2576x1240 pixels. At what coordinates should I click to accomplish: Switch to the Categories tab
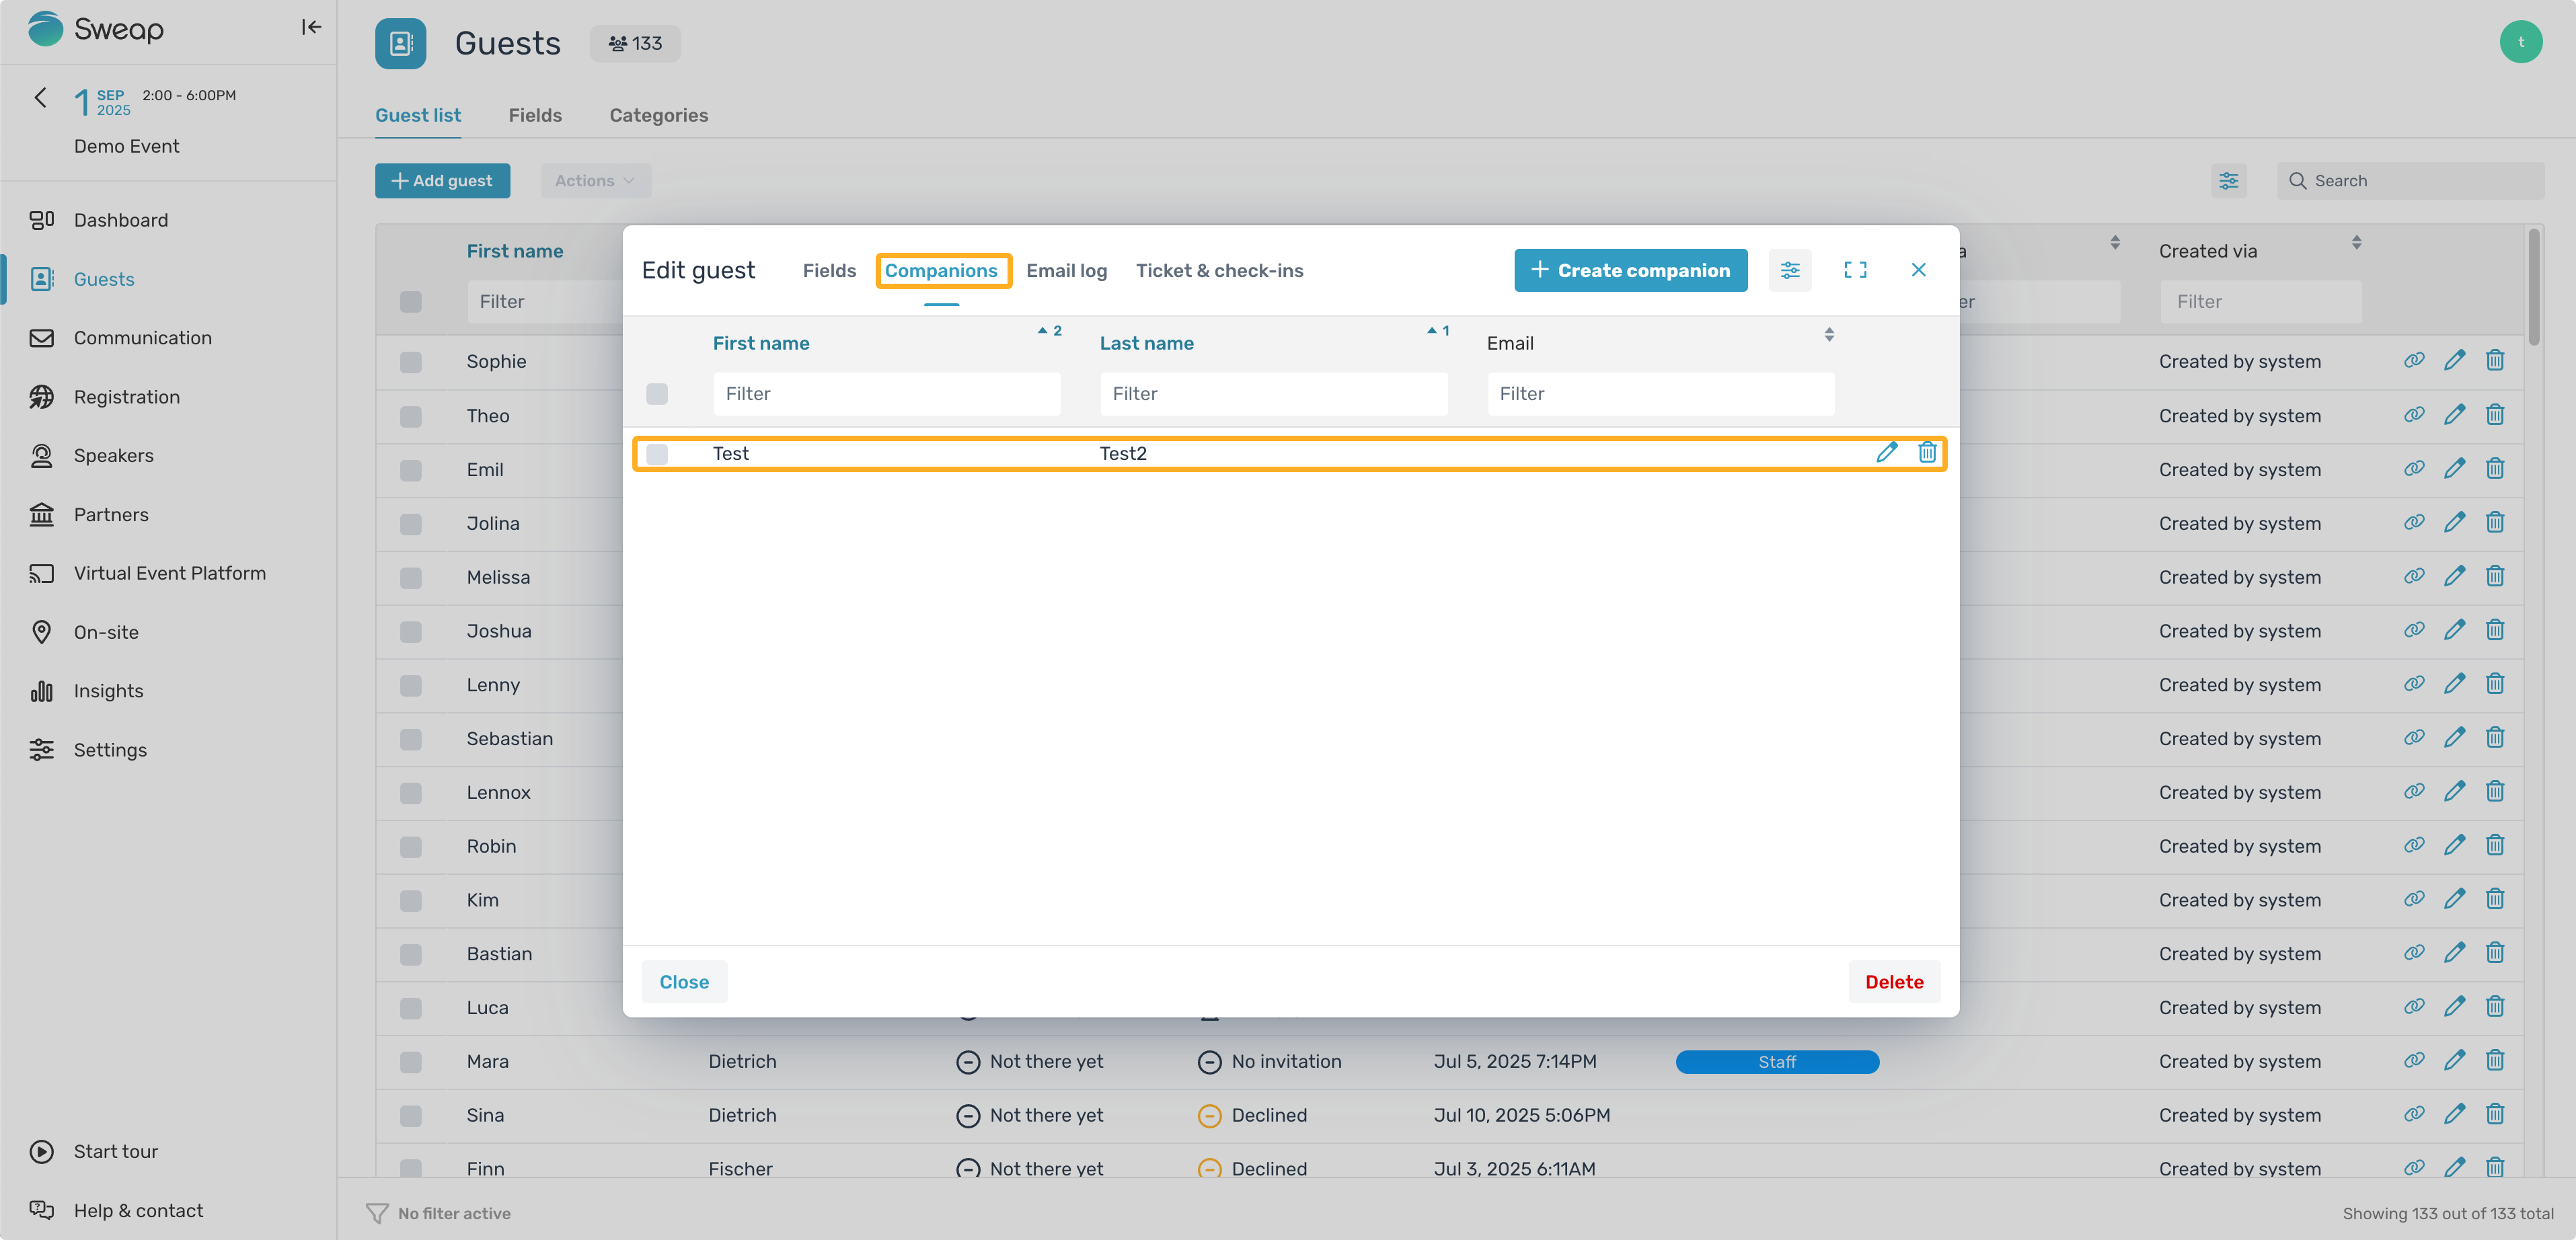[x=658, y=115]
